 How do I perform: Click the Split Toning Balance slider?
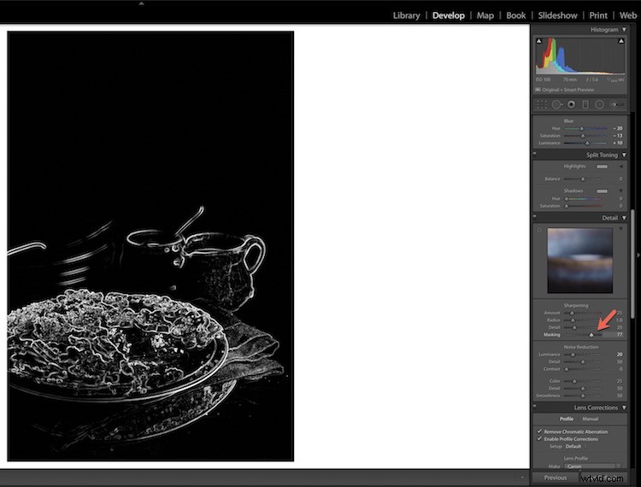tap(583, 179)
